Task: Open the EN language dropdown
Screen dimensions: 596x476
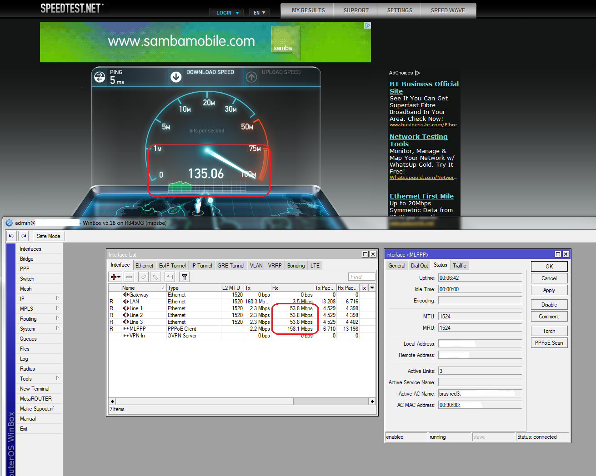Action: [x=259, y=13]
